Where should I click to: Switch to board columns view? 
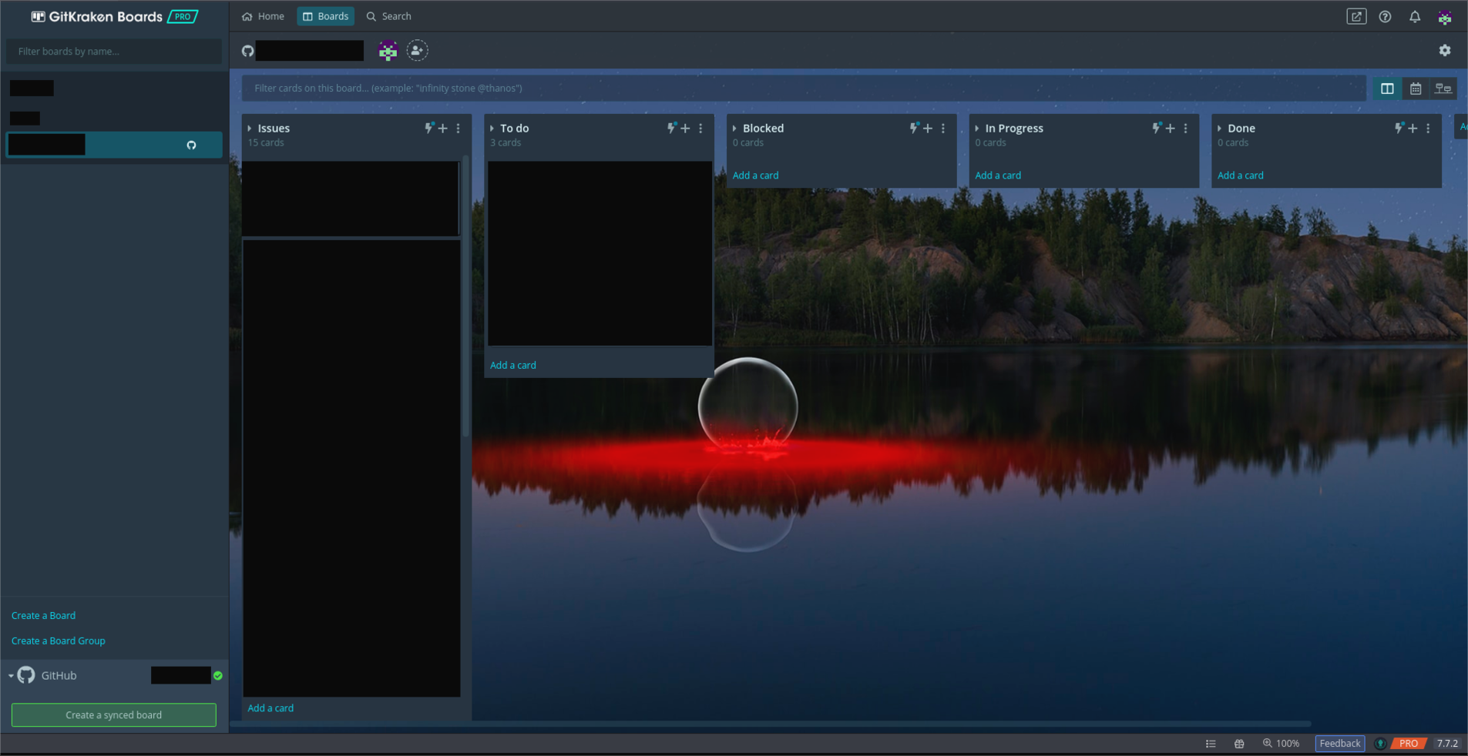[1387, 89]
